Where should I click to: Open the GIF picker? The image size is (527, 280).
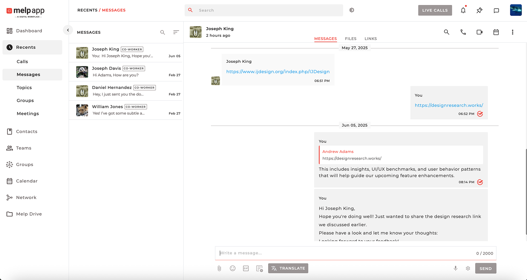(246, 268)
